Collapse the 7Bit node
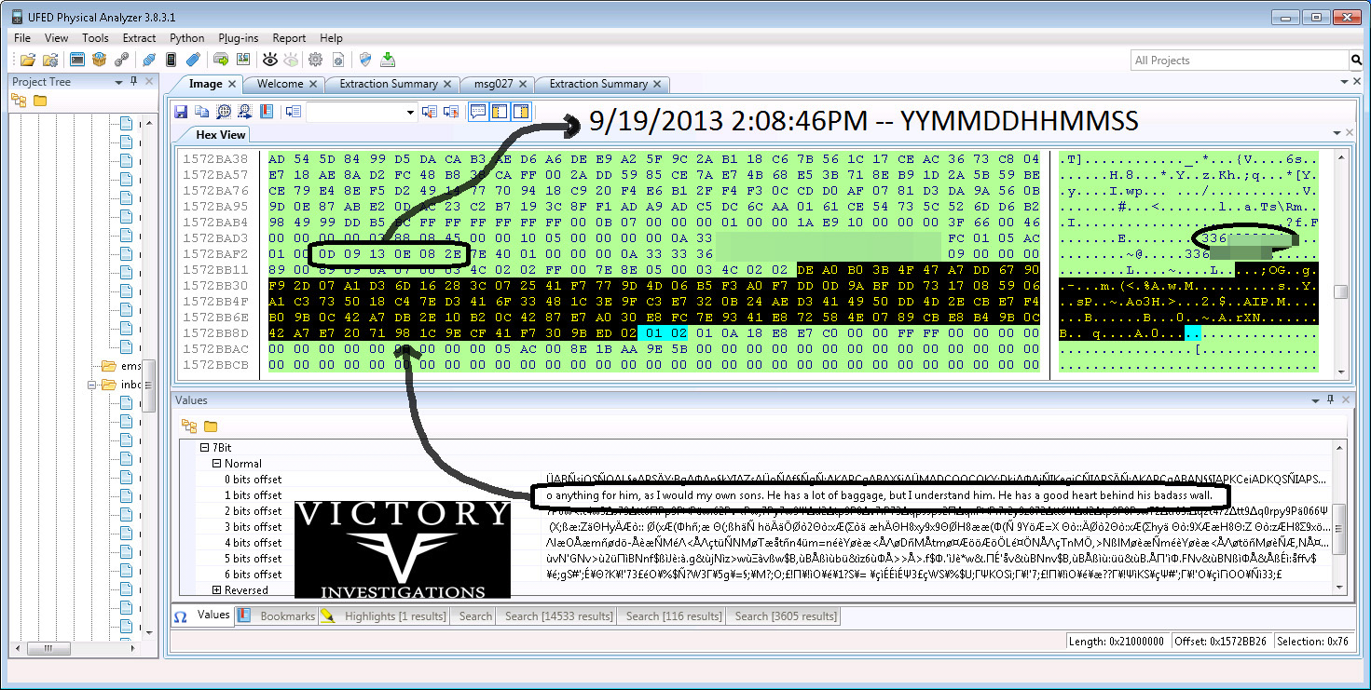Viewport: 1371px width, 690px height. [x=204, y=448]
